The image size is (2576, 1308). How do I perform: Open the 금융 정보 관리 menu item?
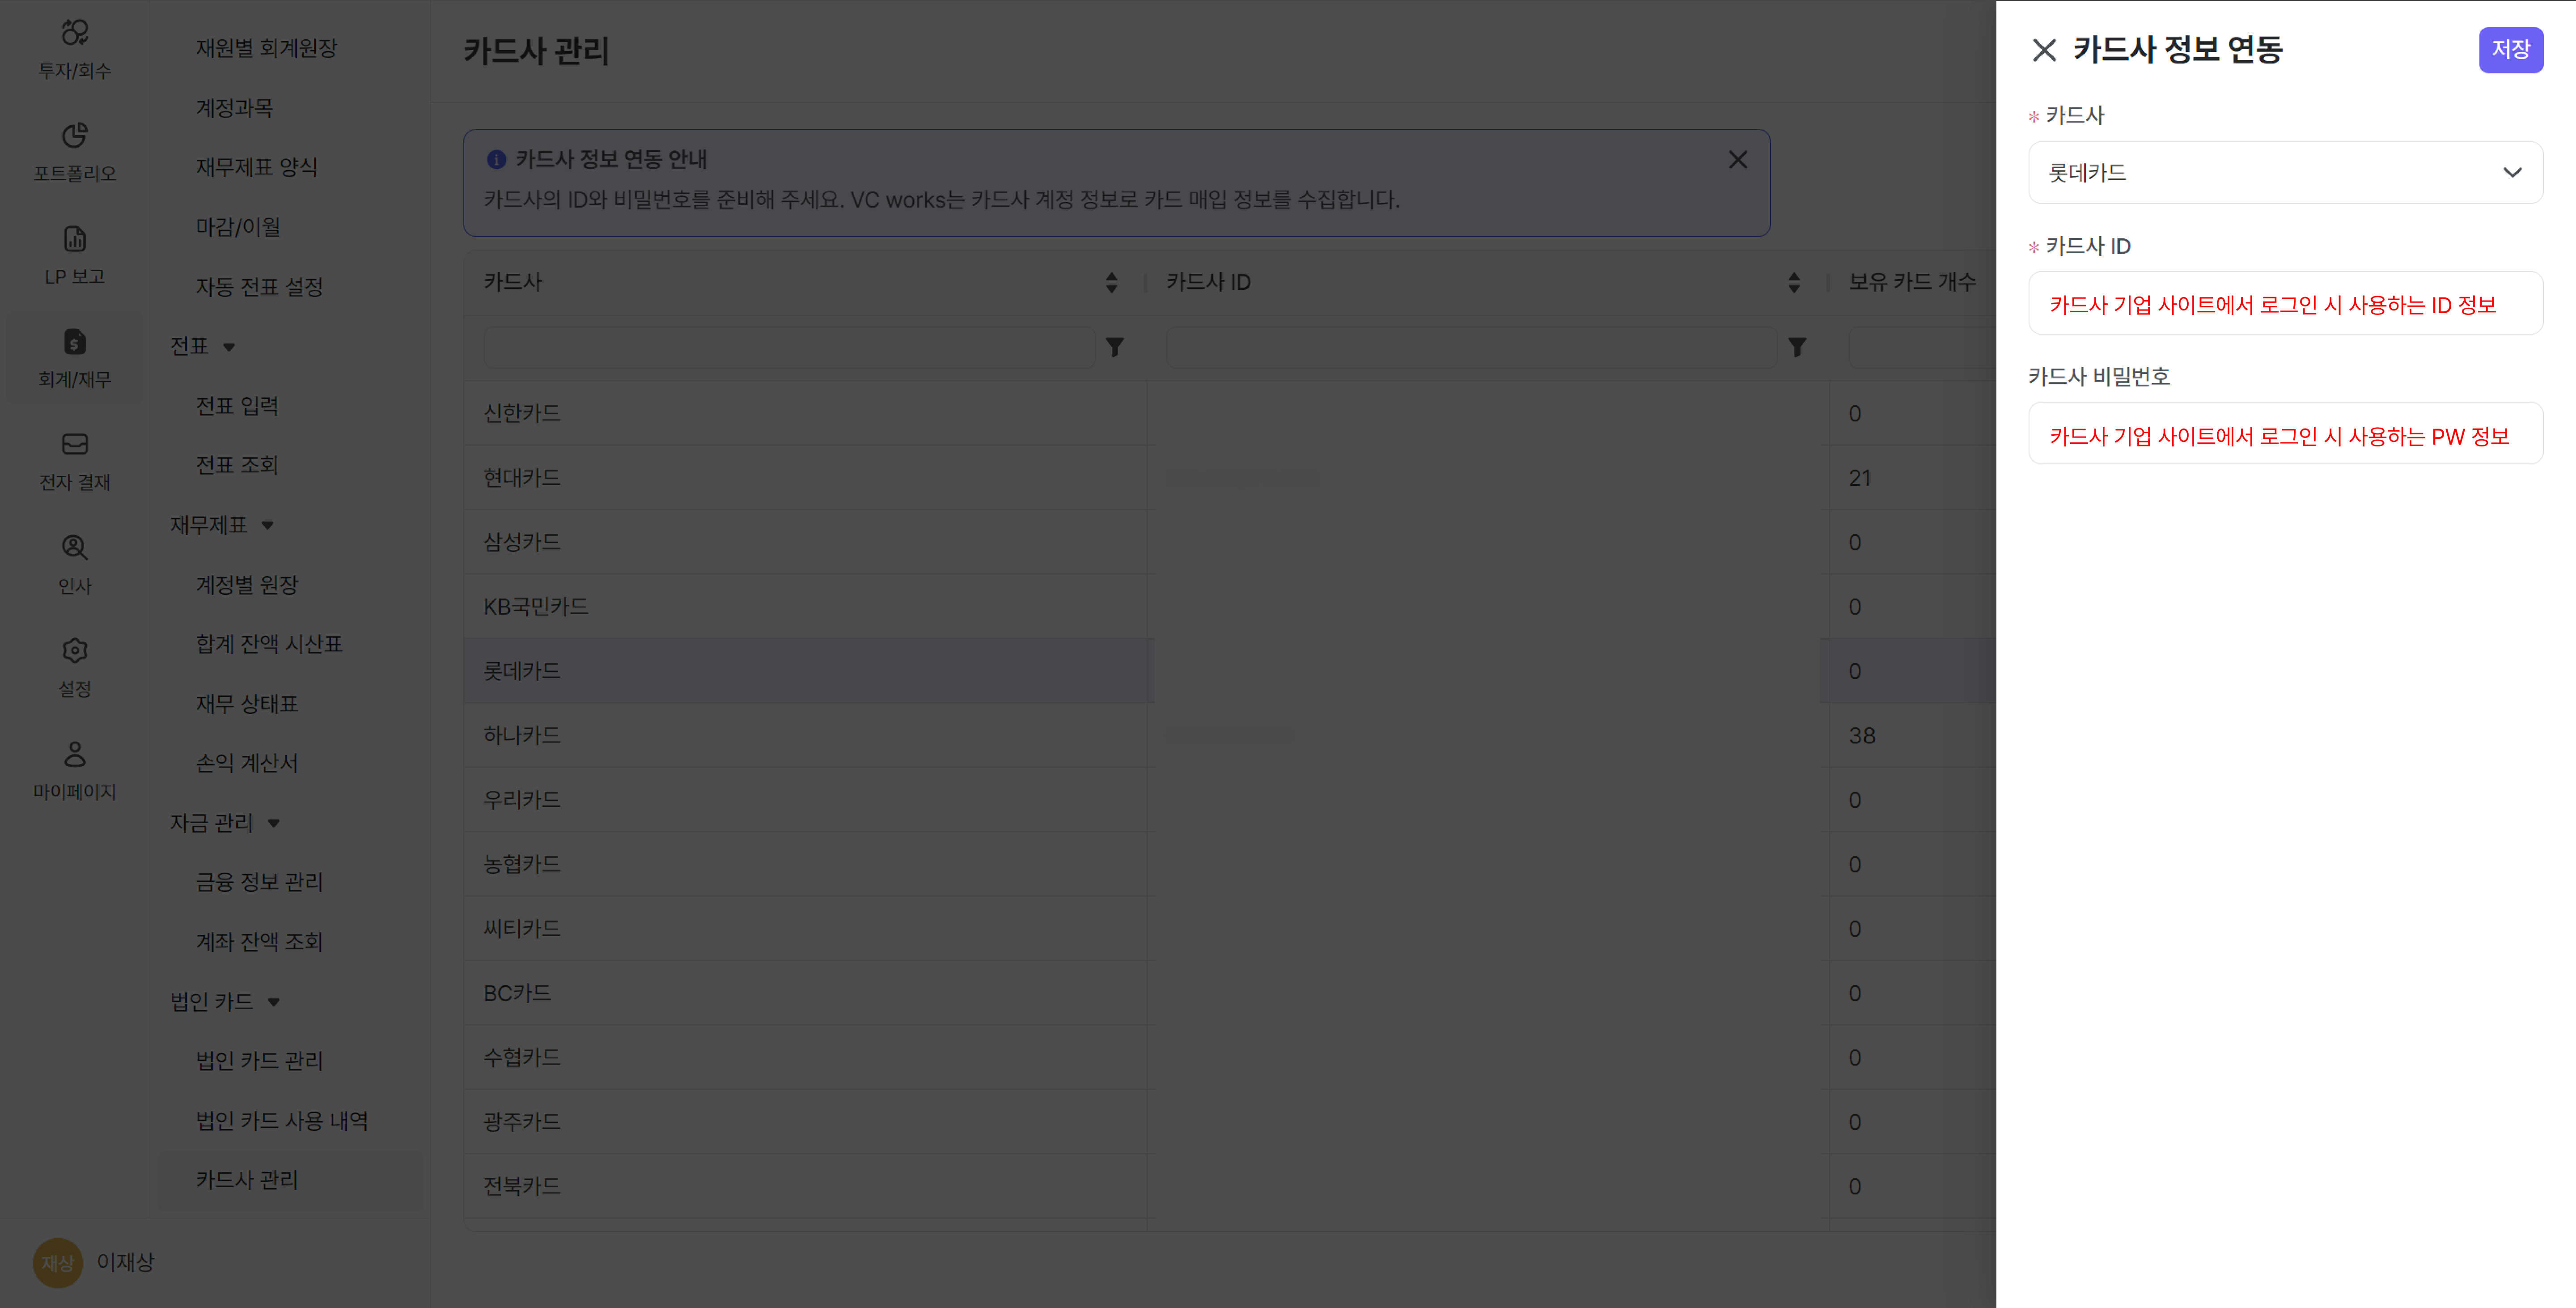point(259,882)
